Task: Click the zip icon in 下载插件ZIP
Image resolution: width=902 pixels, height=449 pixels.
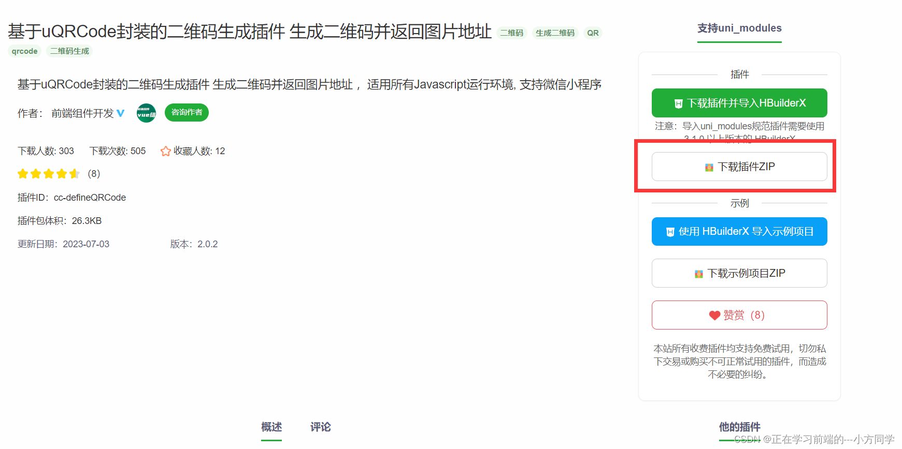Action: [709, 167]
